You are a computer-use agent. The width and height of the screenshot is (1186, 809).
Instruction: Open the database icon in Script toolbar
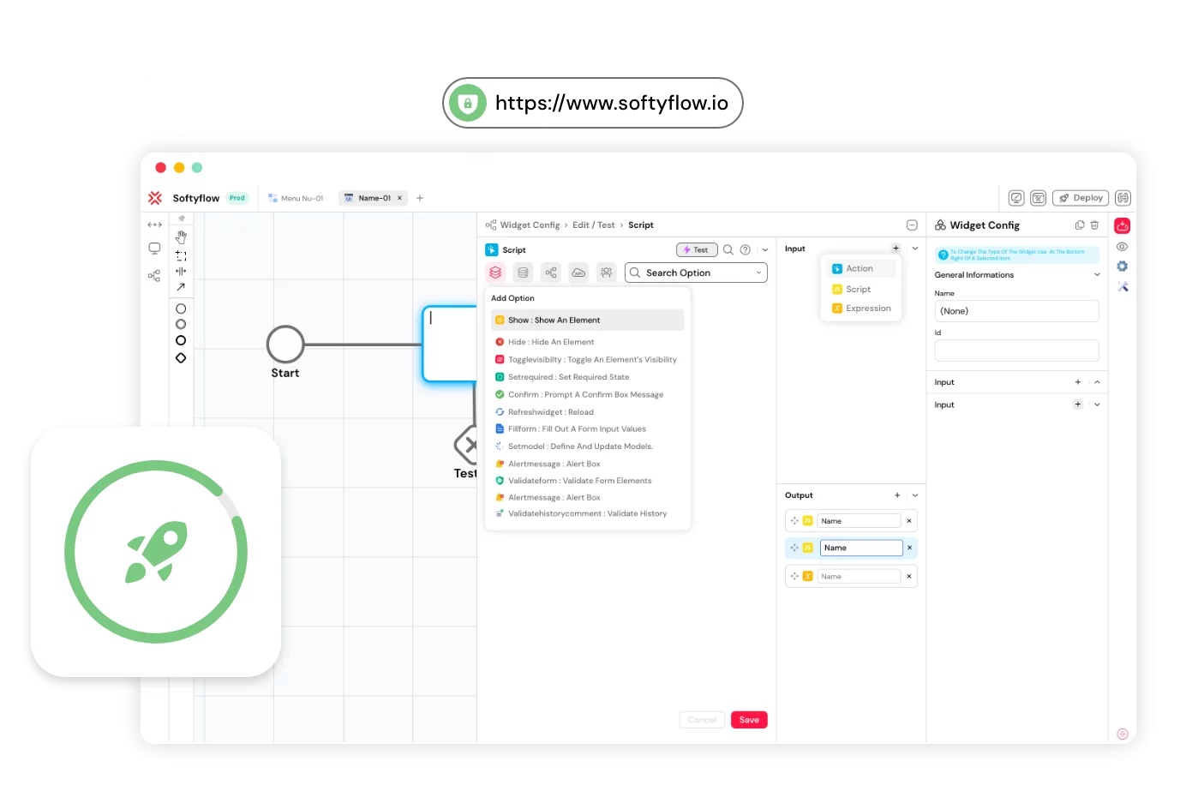(523, 273)
